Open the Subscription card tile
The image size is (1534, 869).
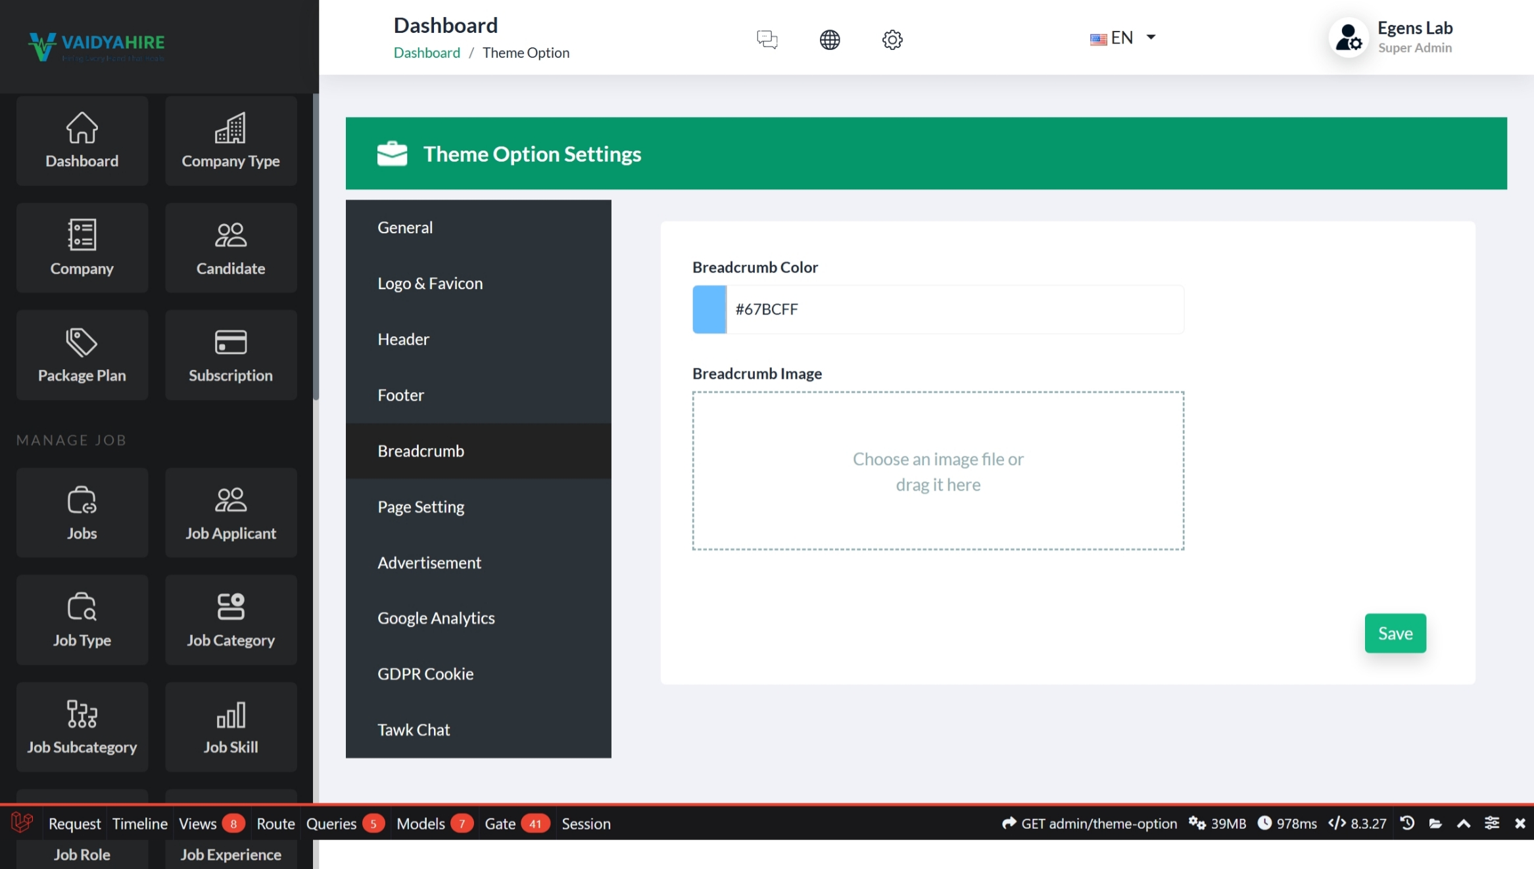pos(231,355)
